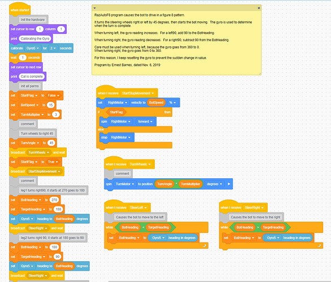Click the row number field in the set cursor block
331x282 pixels.
pos(40,29)
